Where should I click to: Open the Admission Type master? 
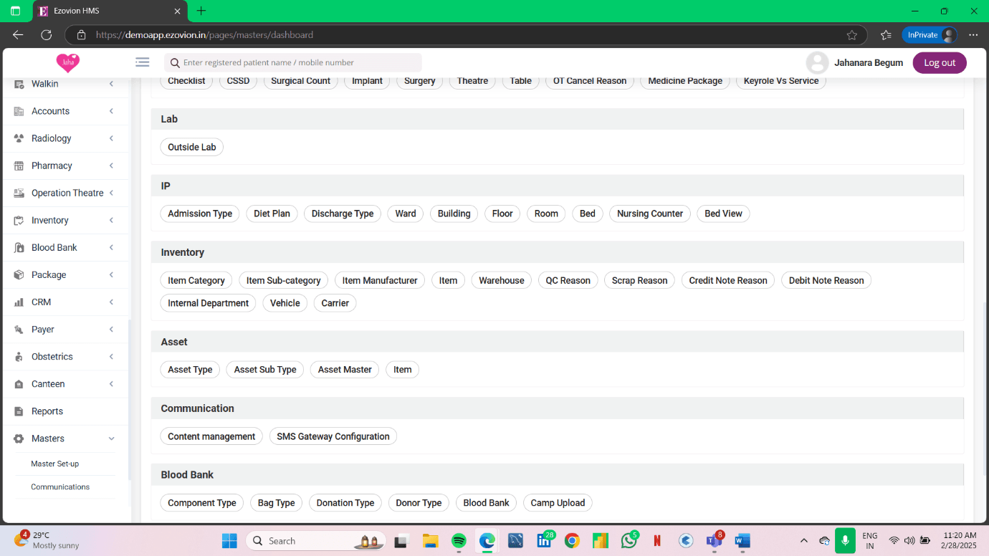point(200,214)
